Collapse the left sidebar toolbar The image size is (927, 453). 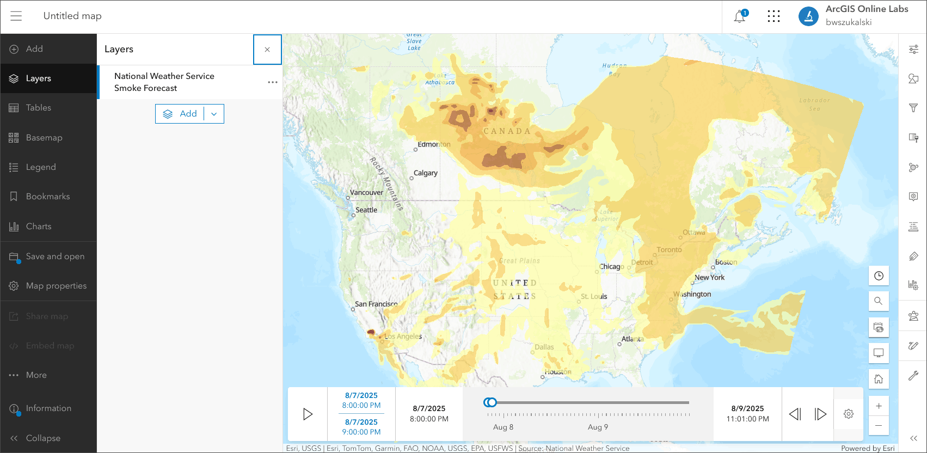(x=48, y=438)
